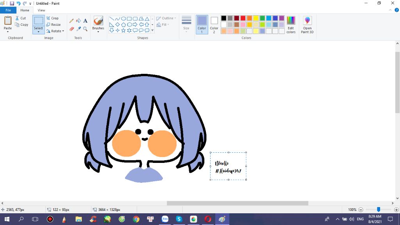
Task: Select the oval shape
Action: click(123, 18)
